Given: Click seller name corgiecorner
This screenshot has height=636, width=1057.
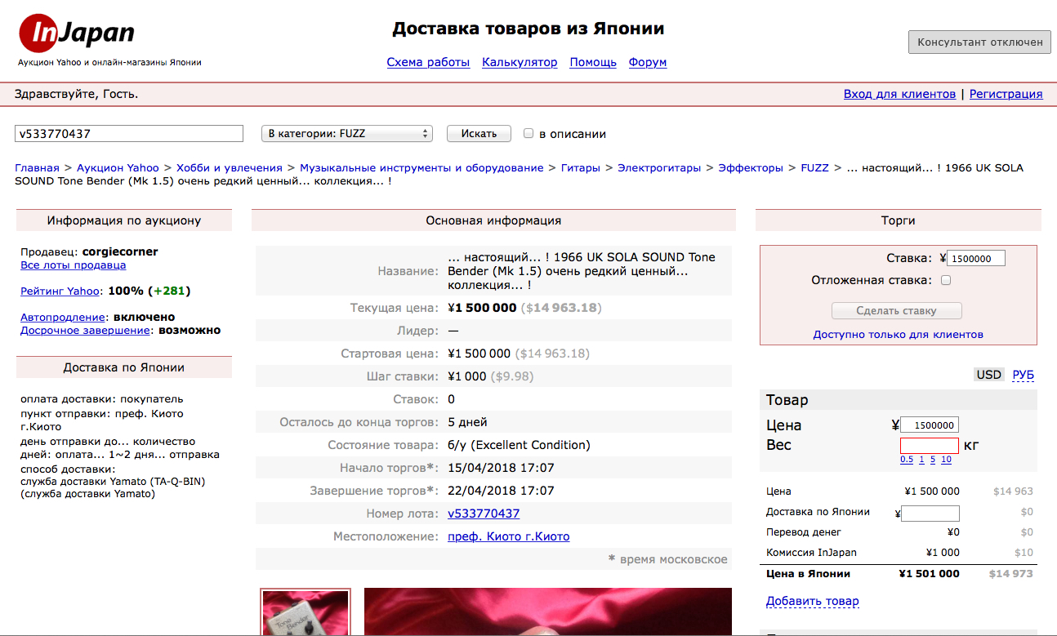Looking at the screenshot, I should click(120, 251).
